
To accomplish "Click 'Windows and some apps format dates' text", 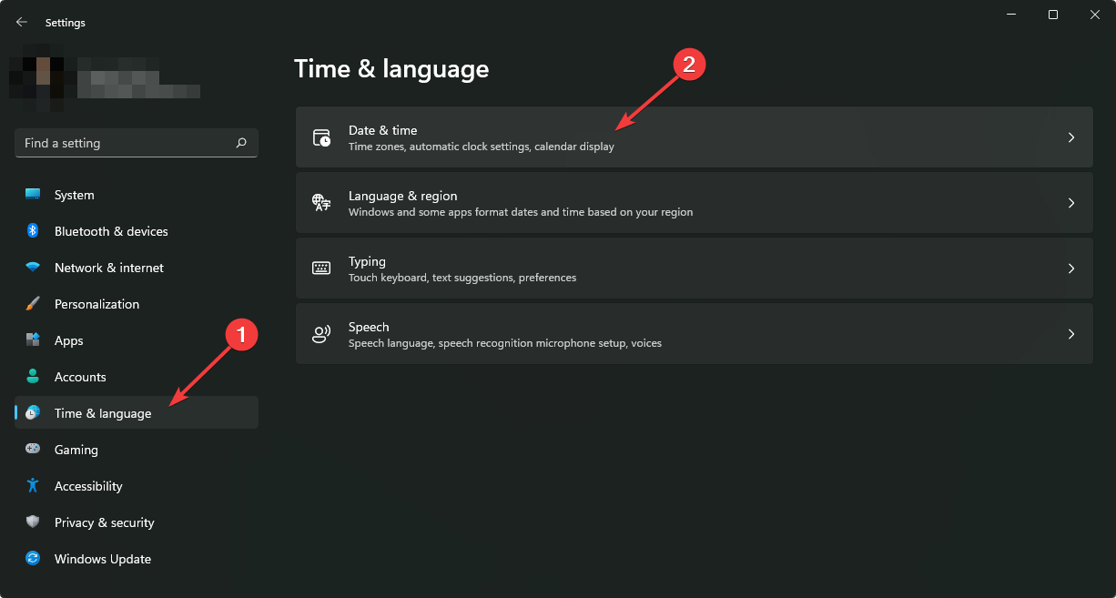I will pyautogui.click(x=521, y=212).
